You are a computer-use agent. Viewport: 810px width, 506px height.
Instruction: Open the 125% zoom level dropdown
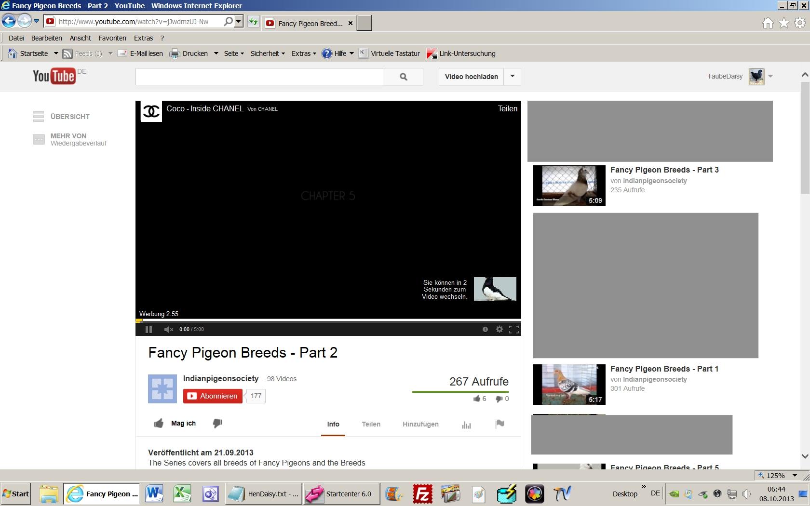pyautogui.click(x=795, y=476)
